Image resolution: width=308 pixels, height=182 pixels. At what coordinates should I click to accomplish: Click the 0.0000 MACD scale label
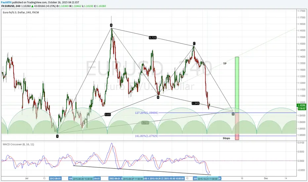(301, 161)
